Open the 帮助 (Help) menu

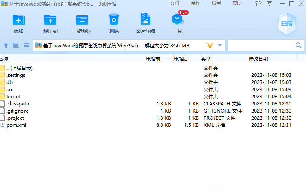pyautogui.click(x=237, y=3)
